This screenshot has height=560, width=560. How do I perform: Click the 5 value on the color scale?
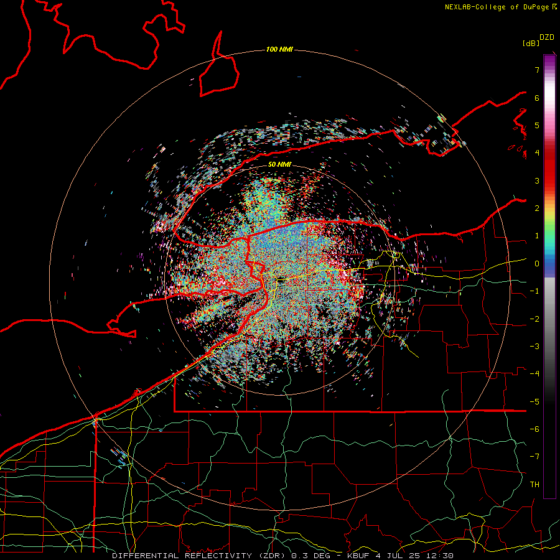click(537, 125)
